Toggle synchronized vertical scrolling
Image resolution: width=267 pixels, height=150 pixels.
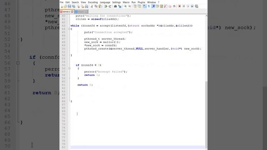click(x=135, y=6)
